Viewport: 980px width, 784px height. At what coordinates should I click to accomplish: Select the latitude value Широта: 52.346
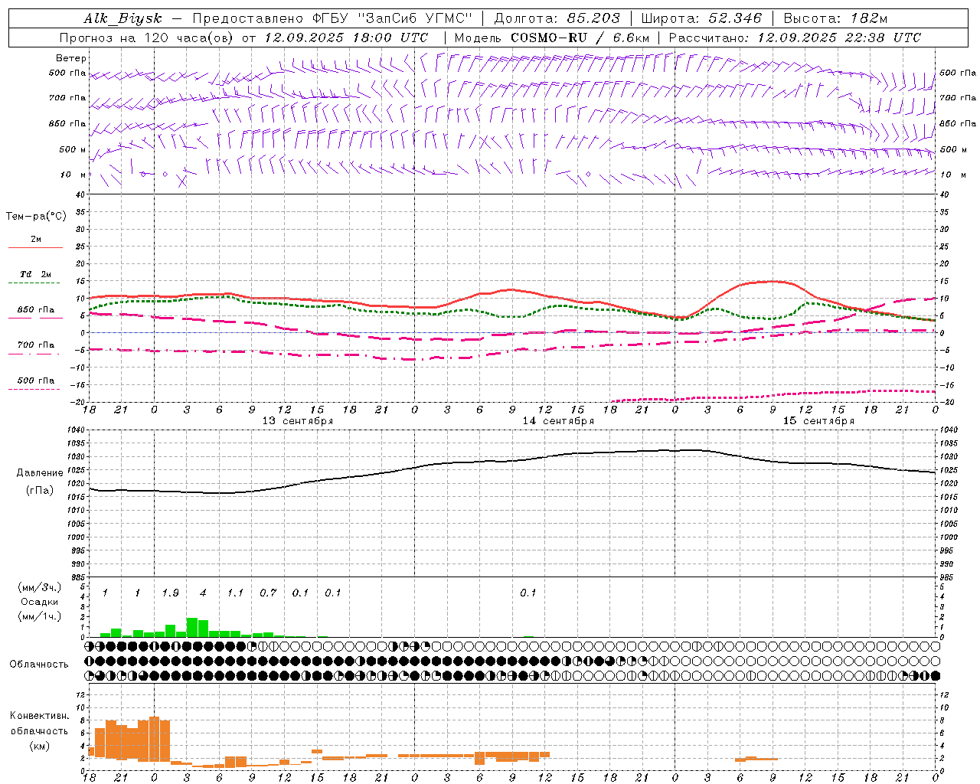701,18
